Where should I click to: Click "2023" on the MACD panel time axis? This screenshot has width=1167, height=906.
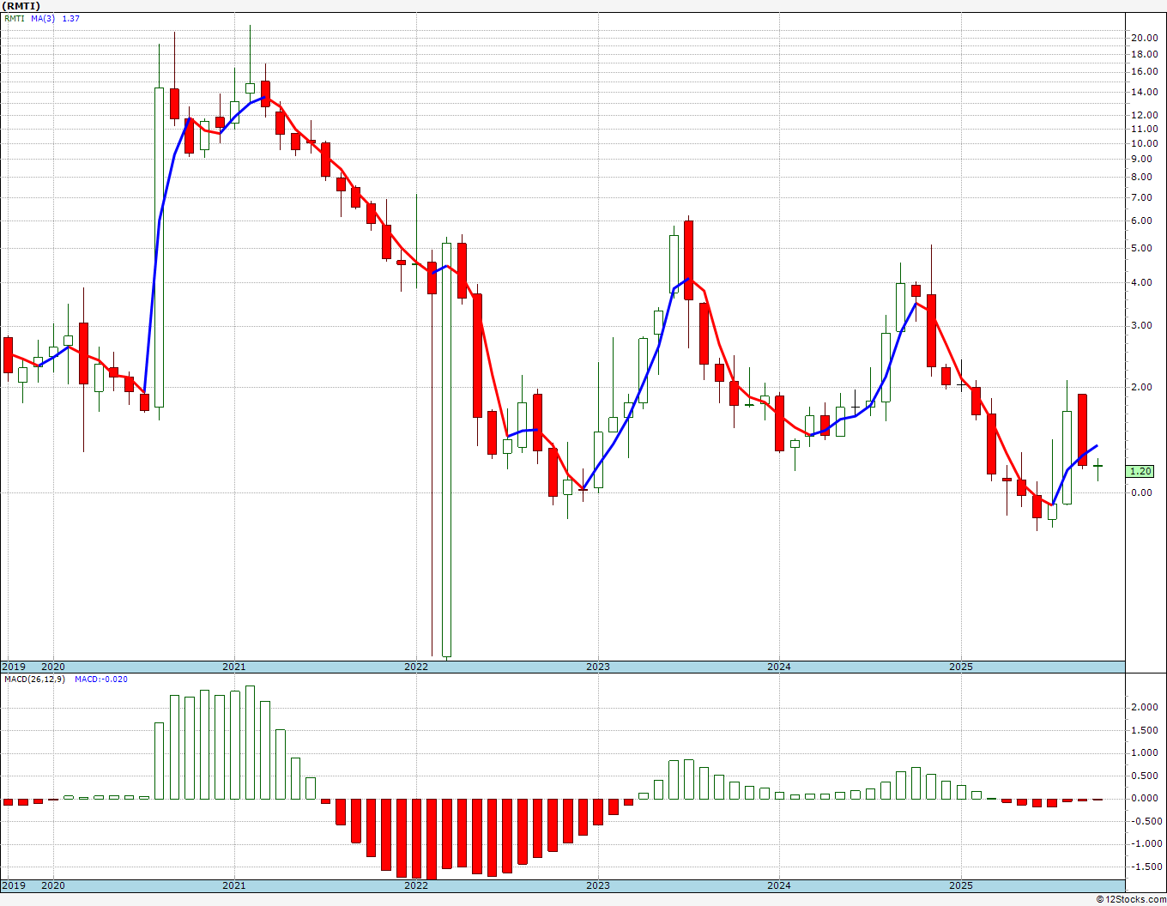(x=598, y=885)
